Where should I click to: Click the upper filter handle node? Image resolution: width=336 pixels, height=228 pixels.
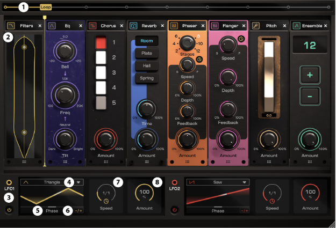pyautogui.click(x=24, y=47)
